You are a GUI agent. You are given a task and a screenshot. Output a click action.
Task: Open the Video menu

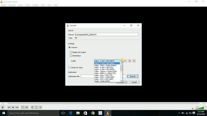click(28, 5)
